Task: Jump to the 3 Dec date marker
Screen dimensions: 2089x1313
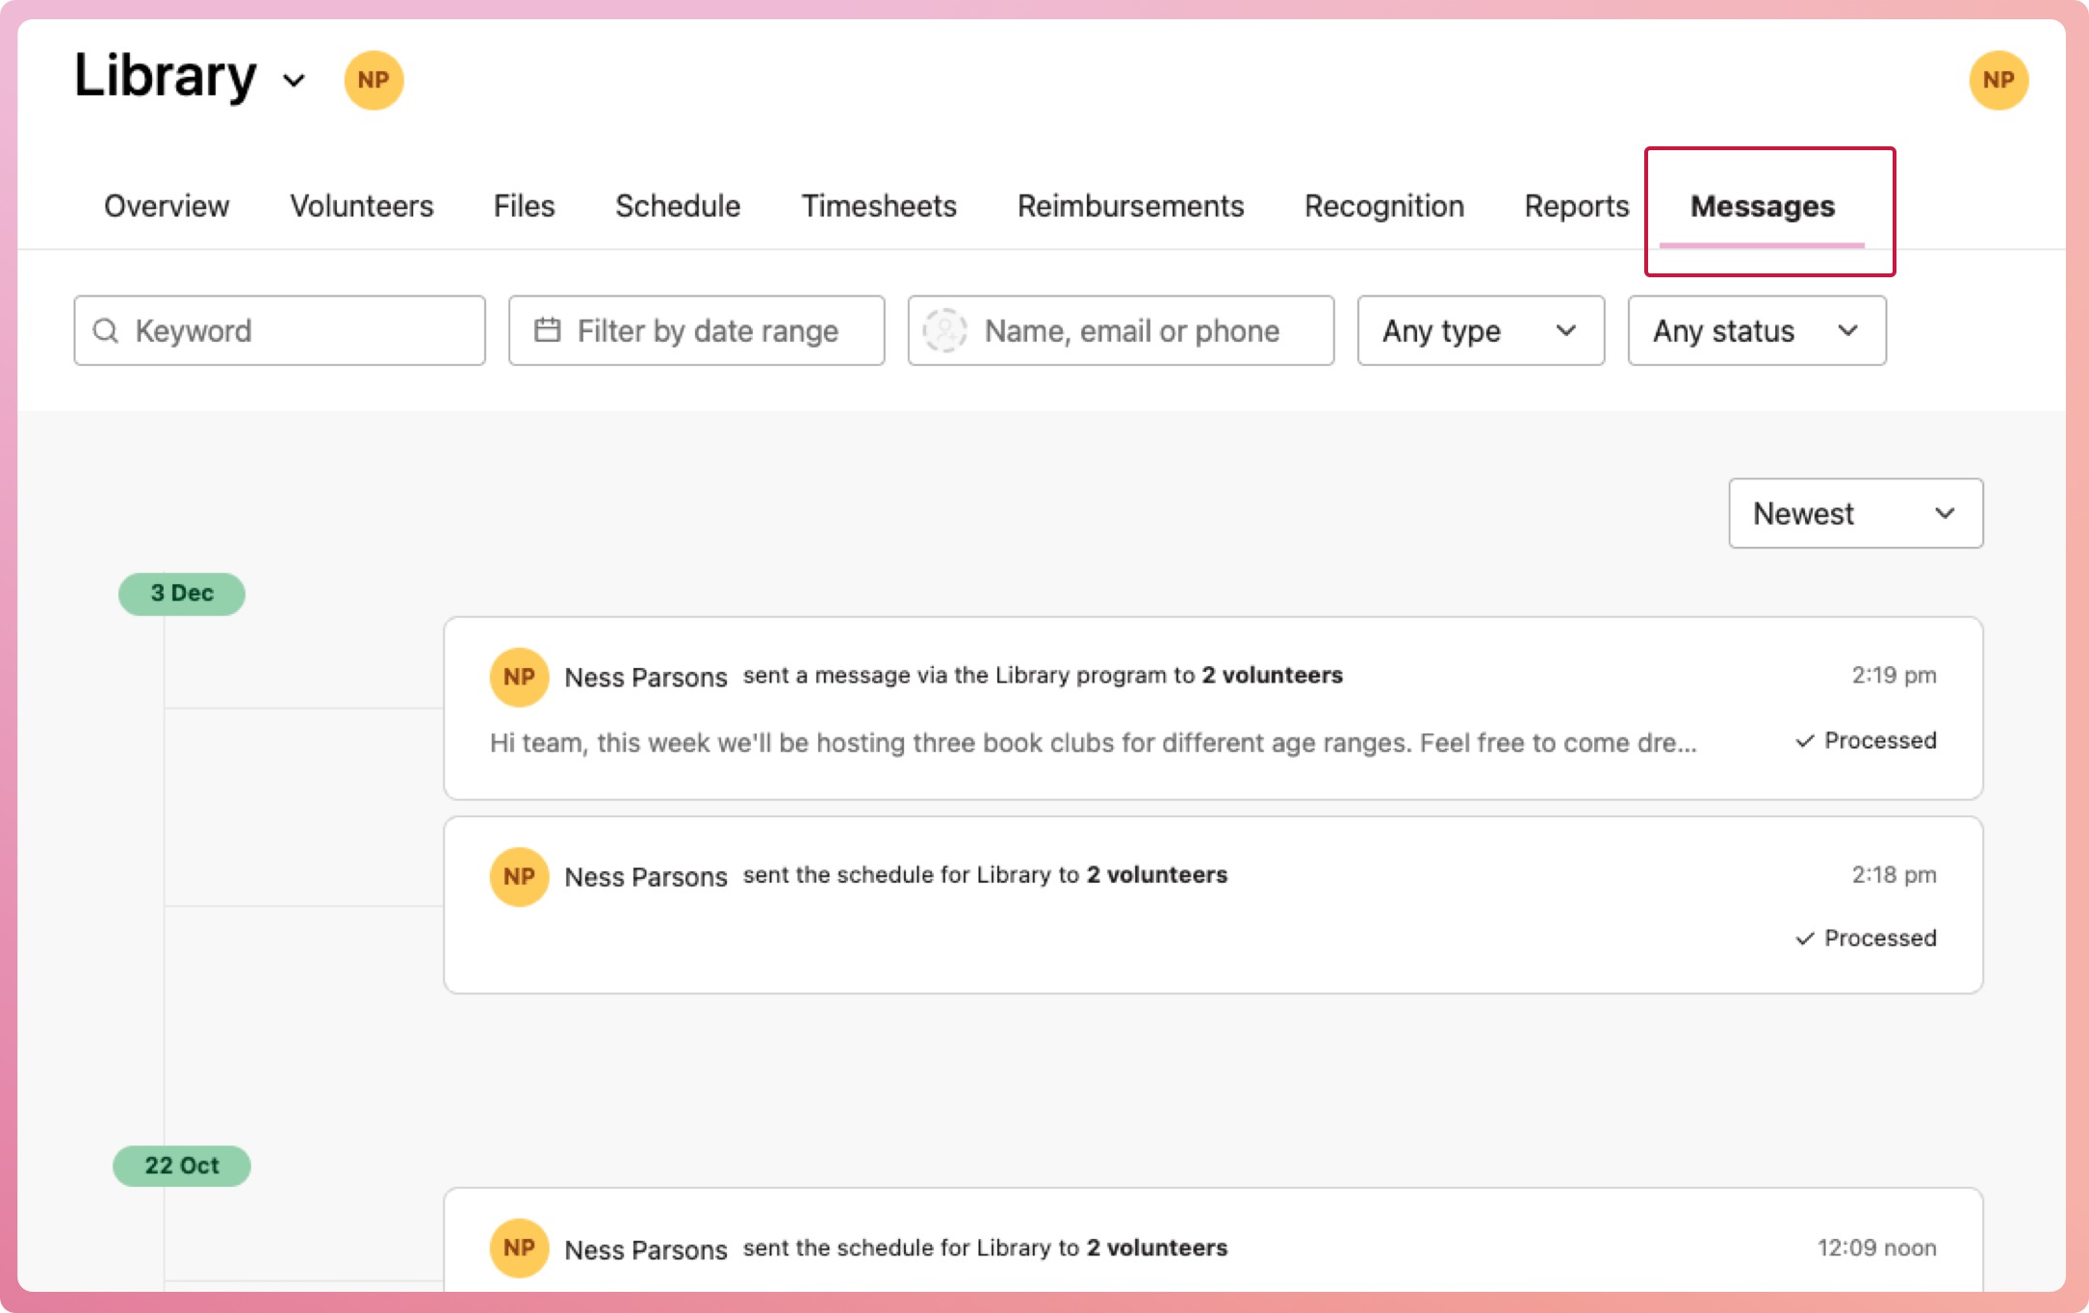Action: pyautogui.click(x=182, y=593)
